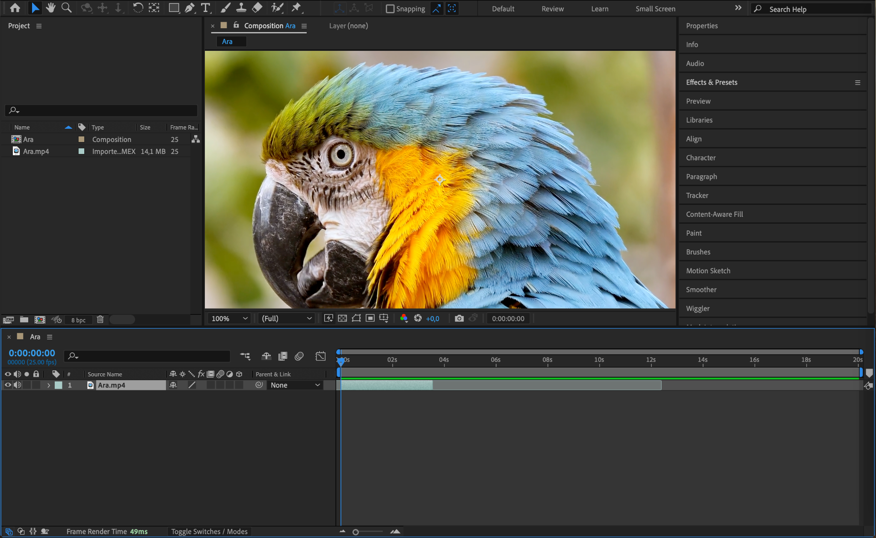Select the Pen tool
The width and height of the screenshot is (876, 538).
click(x=189, y=8)
